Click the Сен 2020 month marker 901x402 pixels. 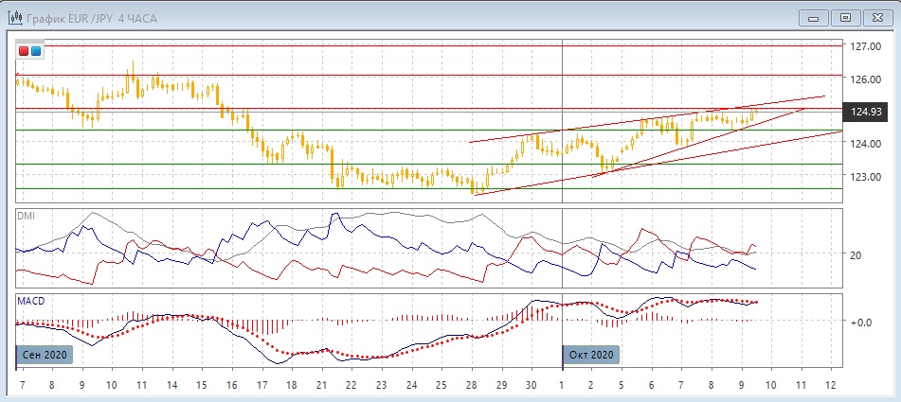pos(43,355)
